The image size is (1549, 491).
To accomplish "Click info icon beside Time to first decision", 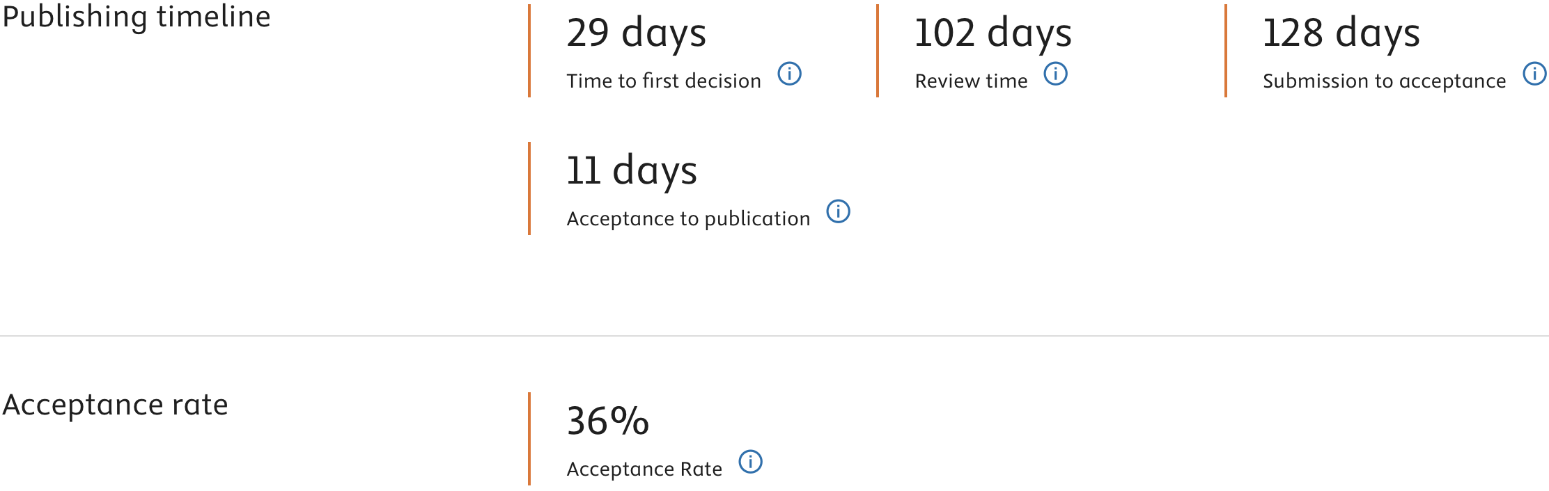I will click(789, 73).
